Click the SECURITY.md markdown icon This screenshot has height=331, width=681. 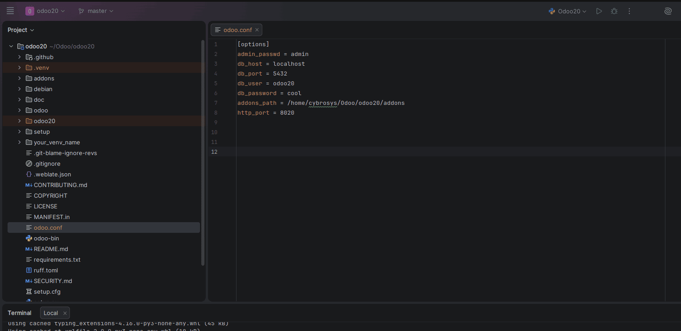pyautogui.click(x=29, y=281)
